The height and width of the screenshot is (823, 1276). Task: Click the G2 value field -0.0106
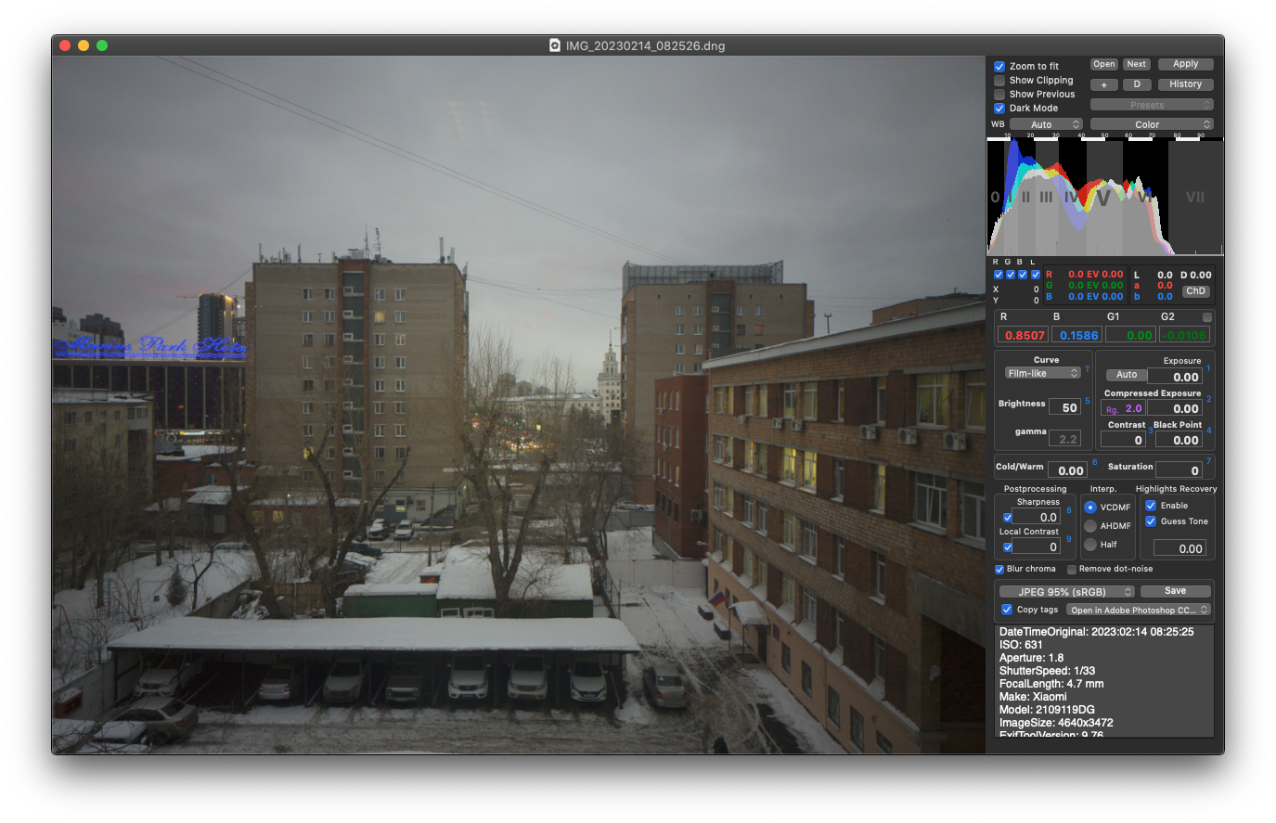1185,335
